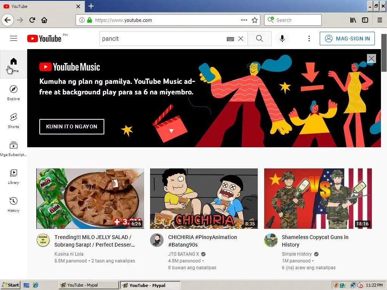Open the Simple History channel link
Image resolution: width=387 pixels, height=290 pixels.
(x=297, y=254)
